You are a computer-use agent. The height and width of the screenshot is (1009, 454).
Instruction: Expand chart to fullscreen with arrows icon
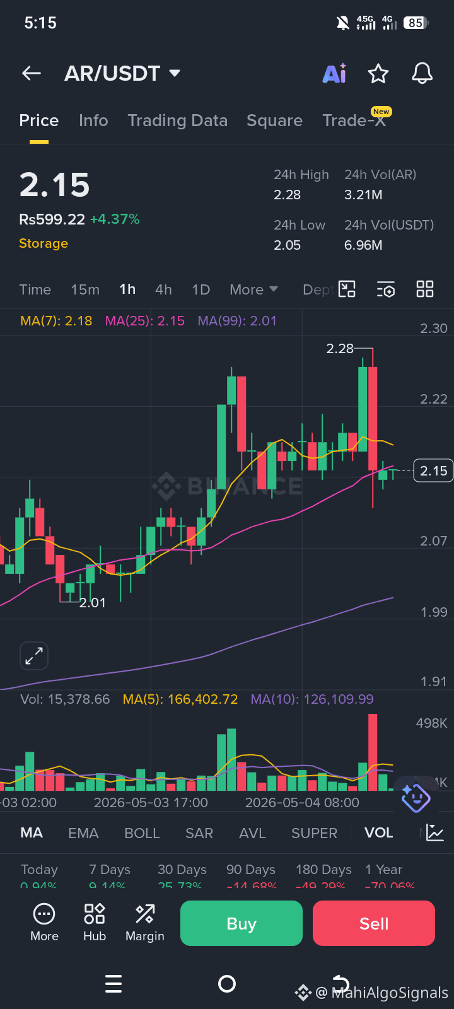click(34, 656)
